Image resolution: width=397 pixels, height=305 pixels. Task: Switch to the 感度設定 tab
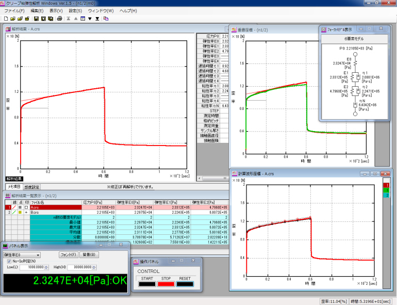point(32,187)
